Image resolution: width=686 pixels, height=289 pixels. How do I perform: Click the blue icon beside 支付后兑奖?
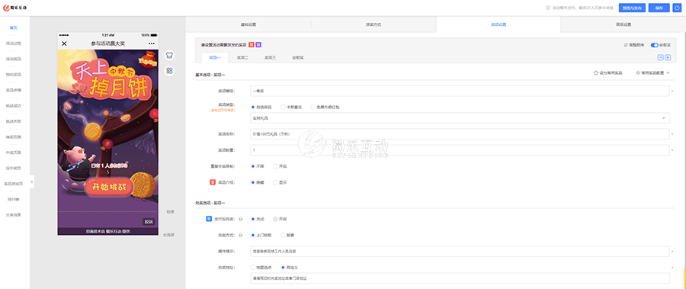209,219
